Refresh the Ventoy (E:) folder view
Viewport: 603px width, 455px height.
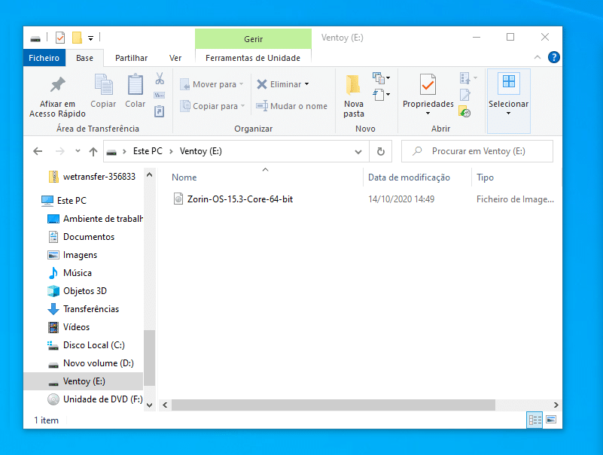click(x=381, y=151)
